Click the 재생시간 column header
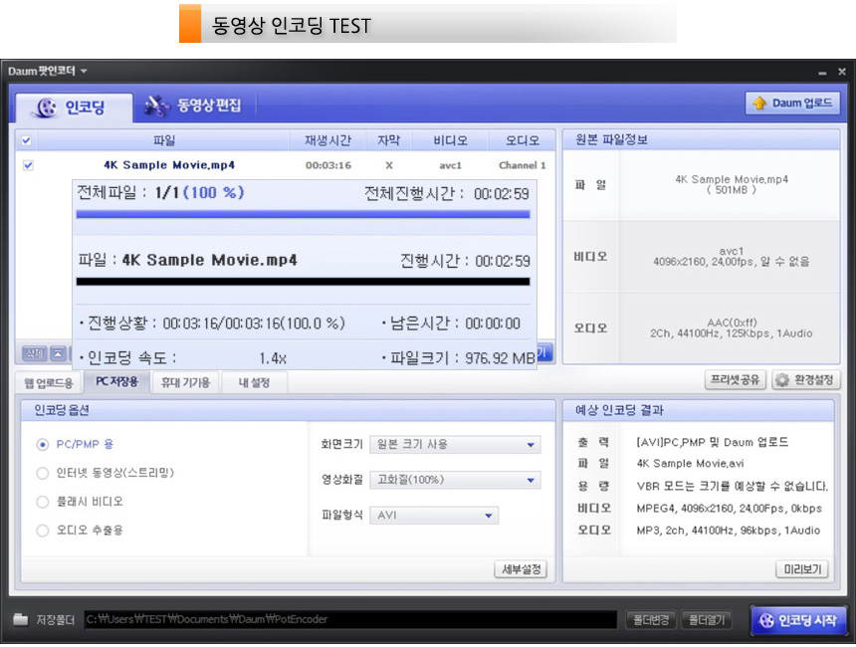 [327, 140]
